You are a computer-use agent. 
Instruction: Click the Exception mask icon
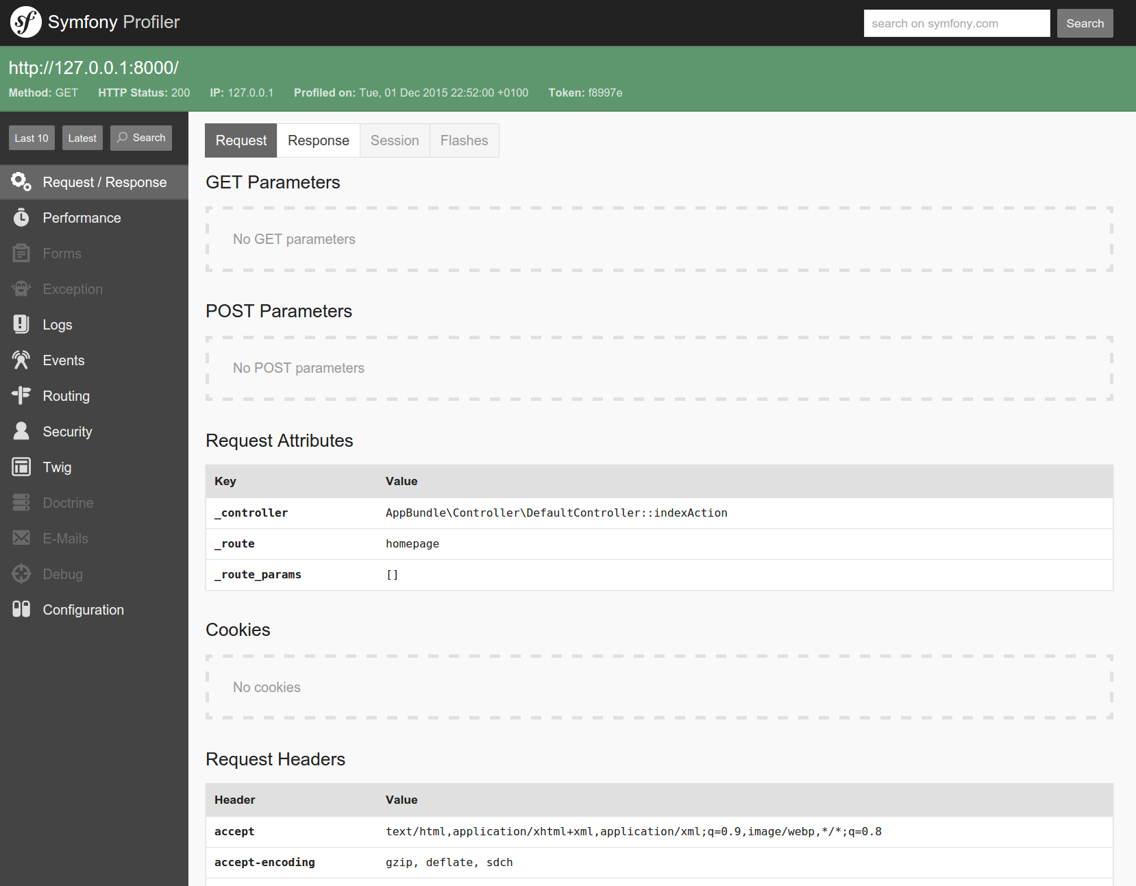tap(21, 288)
